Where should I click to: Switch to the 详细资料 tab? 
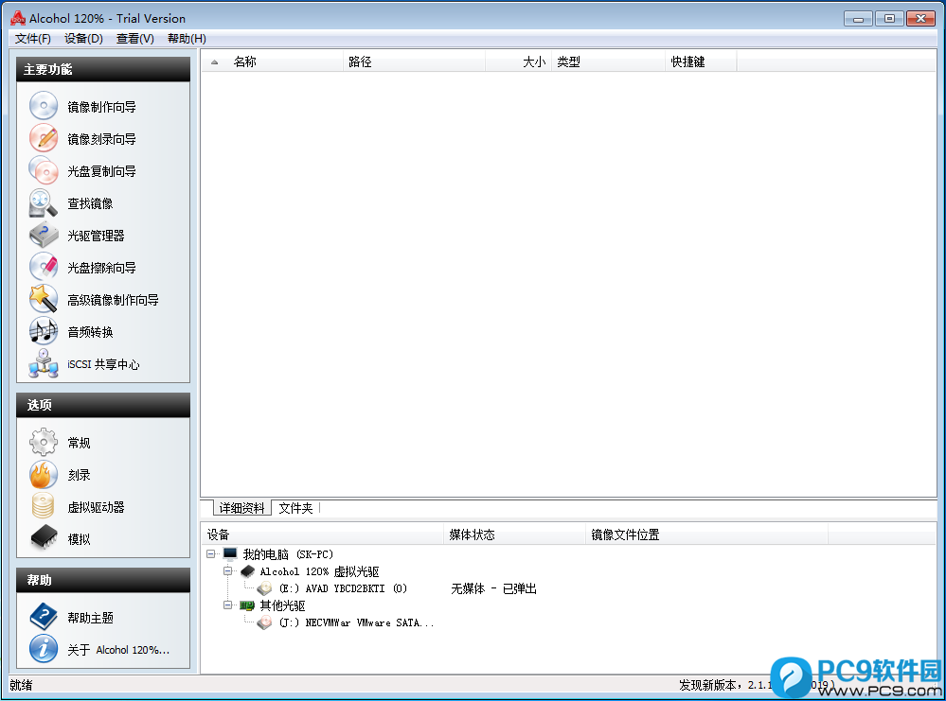(241, 508)
